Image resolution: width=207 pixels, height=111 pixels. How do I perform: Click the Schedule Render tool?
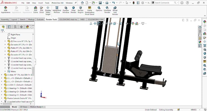point(107,10)
